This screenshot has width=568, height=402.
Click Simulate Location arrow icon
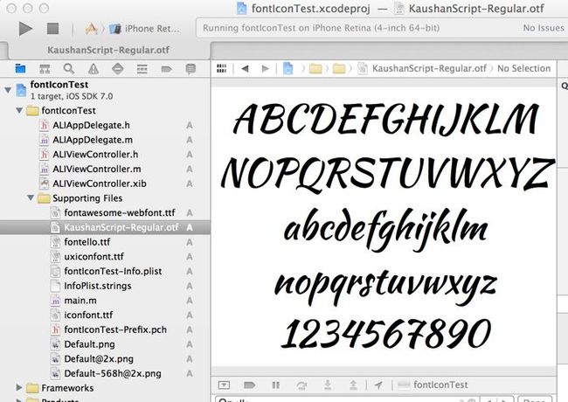378,385
